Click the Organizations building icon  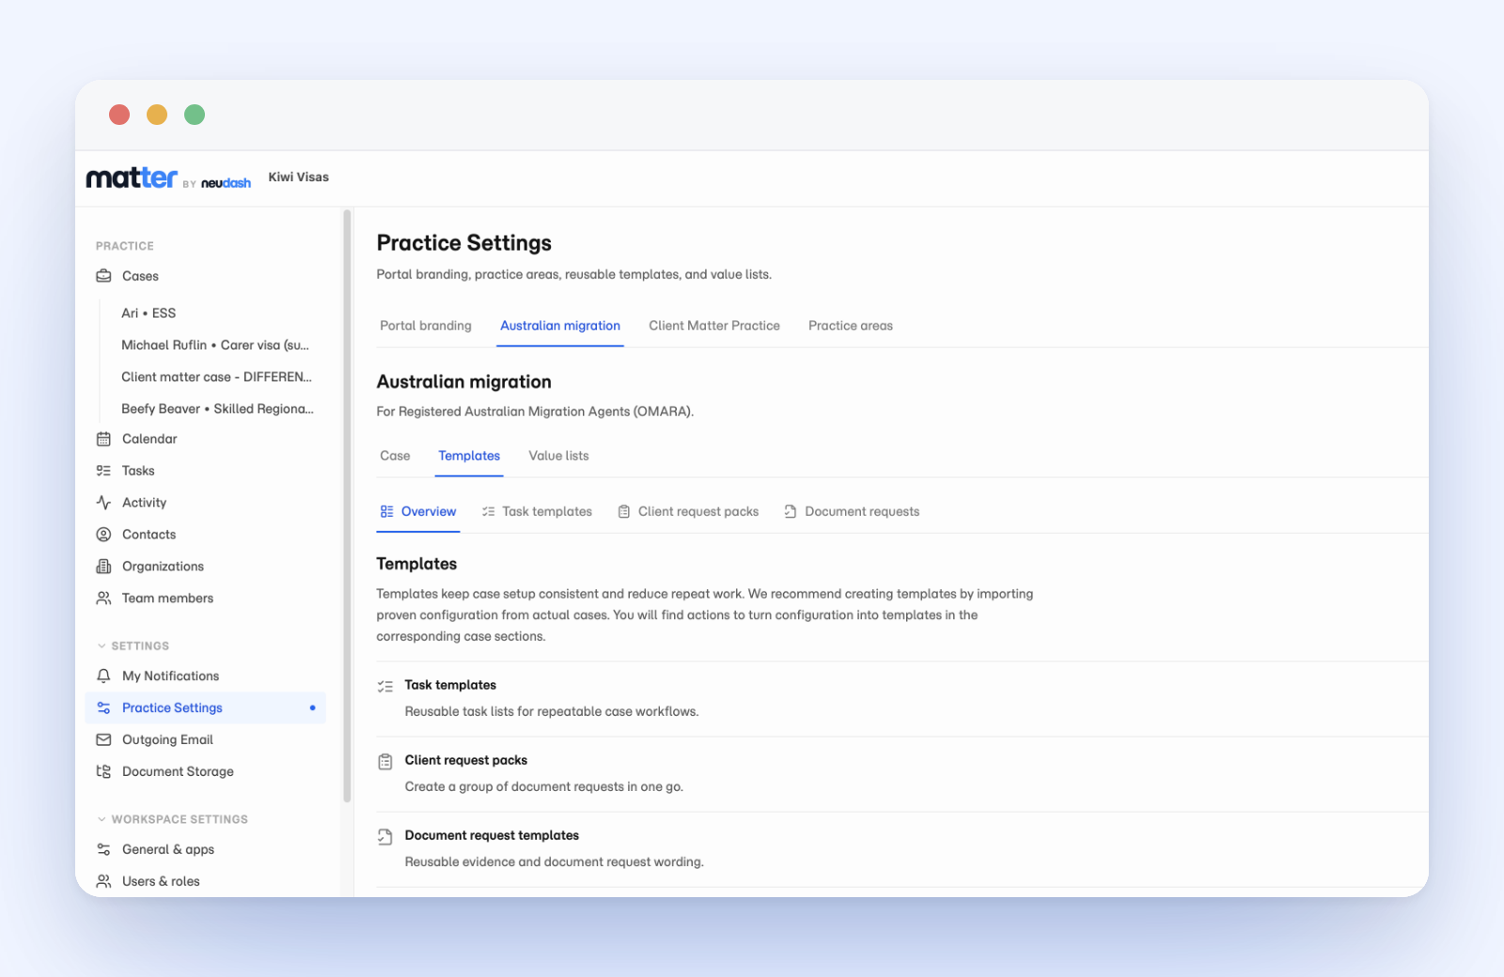tap(103, 566)
